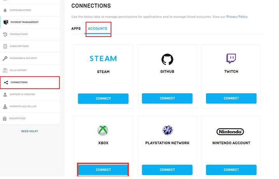Connect the Twitch account
This screenshot has height=179, width=279.
click(x=231, y=98)
